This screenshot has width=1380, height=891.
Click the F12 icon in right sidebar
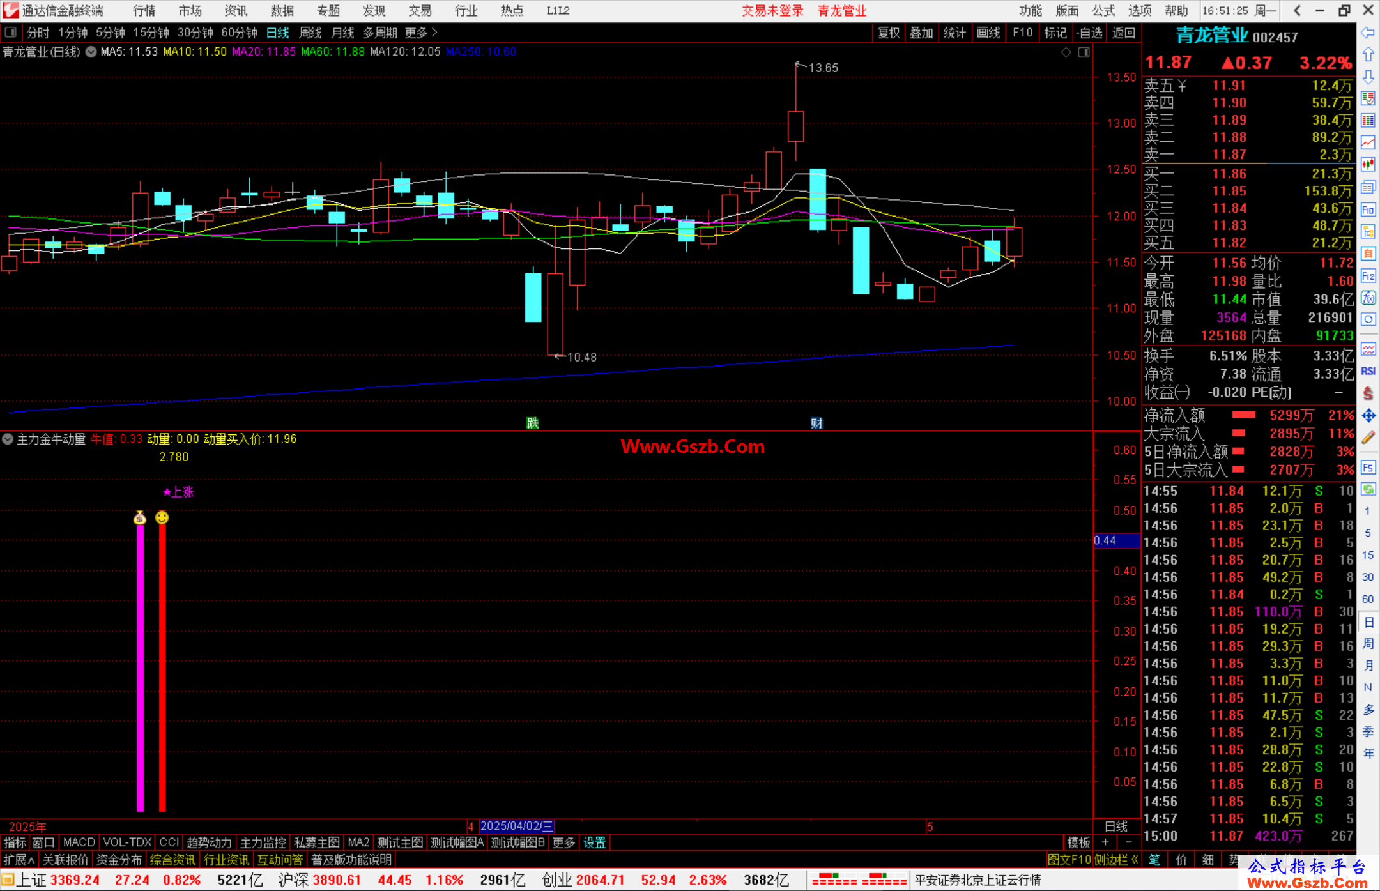coord(1368,276)
